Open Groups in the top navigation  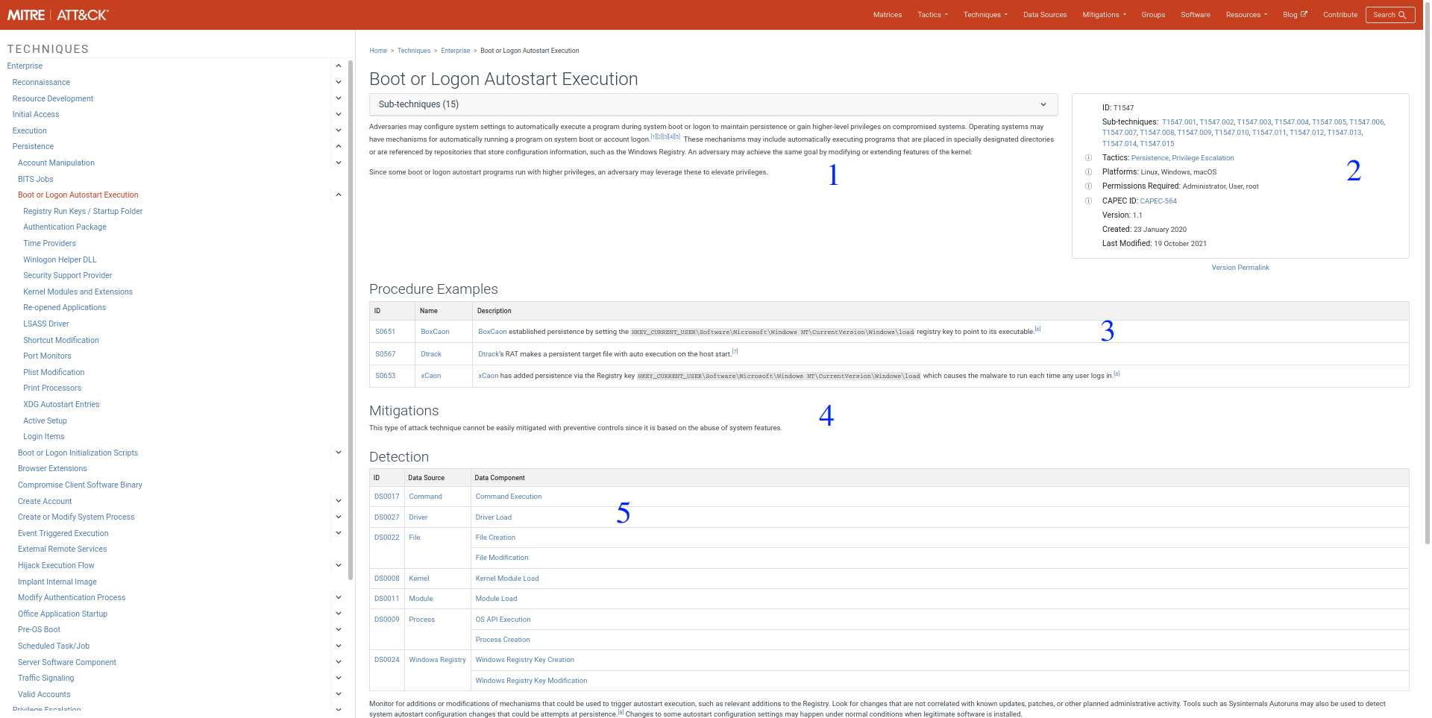[x=1153, y=15]
